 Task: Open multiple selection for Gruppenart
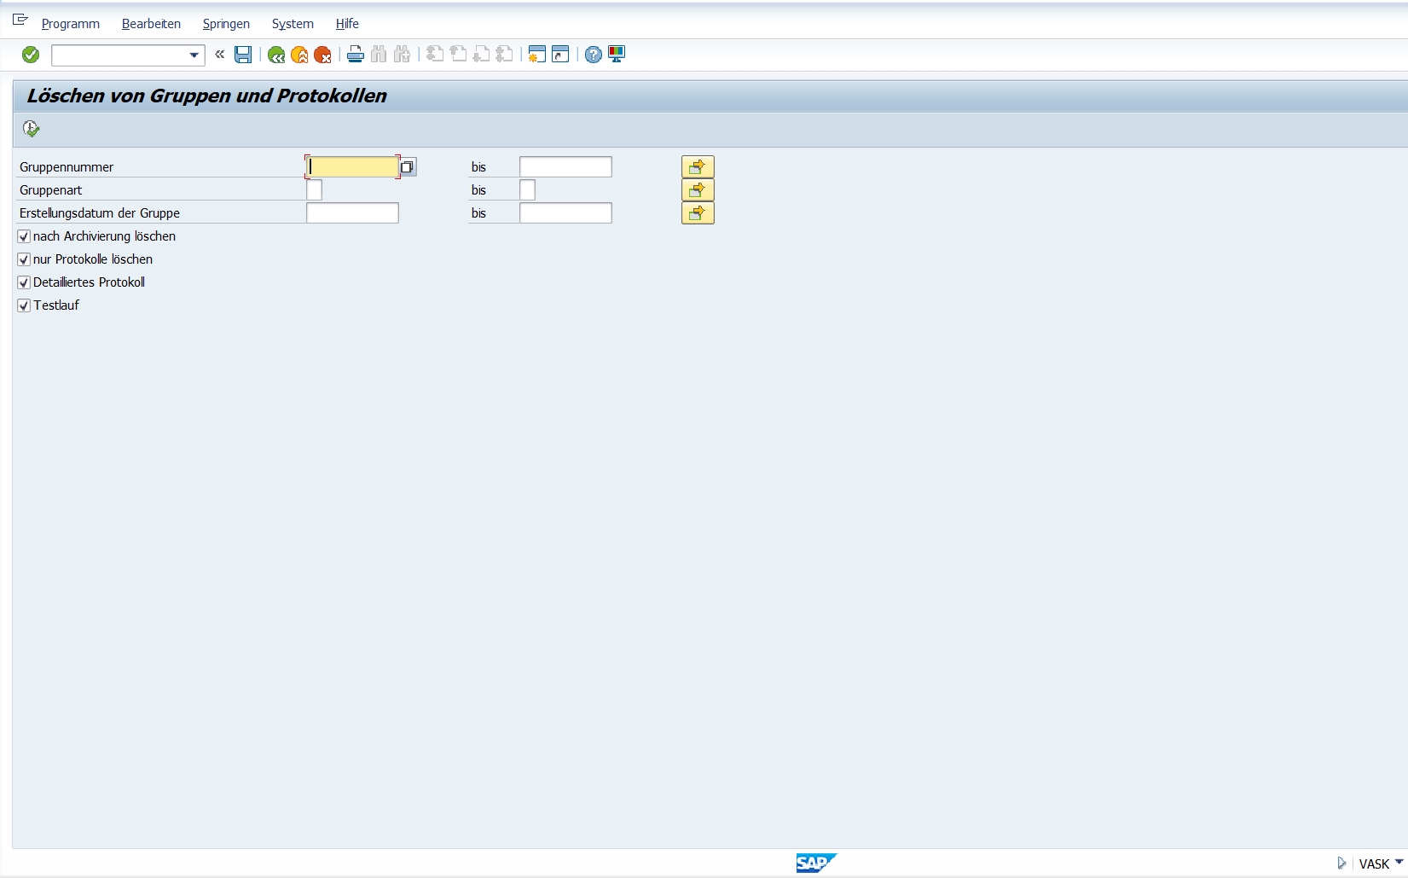tap(698, 189)
